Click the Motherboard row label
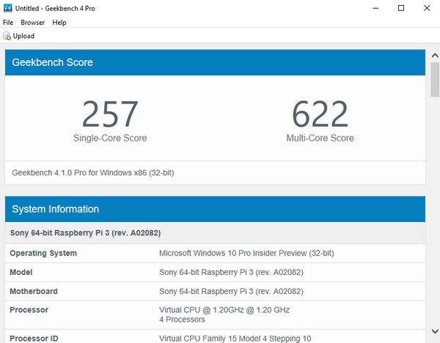Screen dimensions: 440x343 34,292
